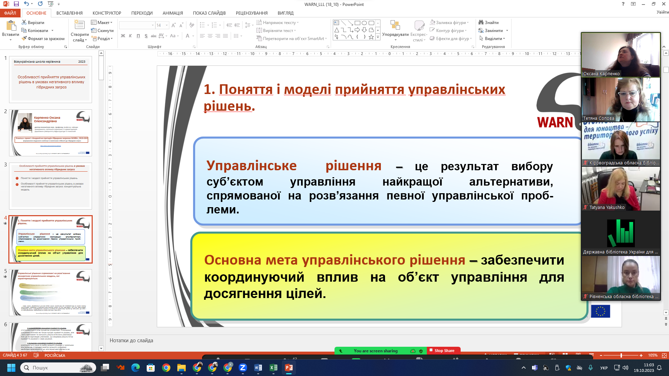Click the Copy (Копіювати) button
The image size is (669, 376).
click(x=35, y=31)
